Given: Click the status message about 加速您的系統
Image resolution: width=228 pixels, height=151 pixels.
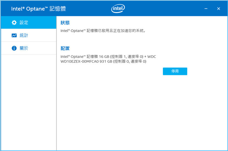Looking at the screenshot, I should (x=103, y=31).
